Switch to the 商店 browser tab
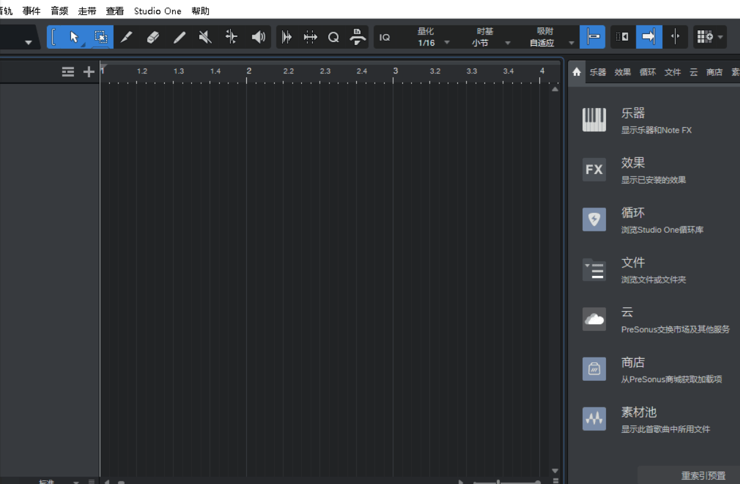Screen dimensions: 740x484 click(714, 72)
